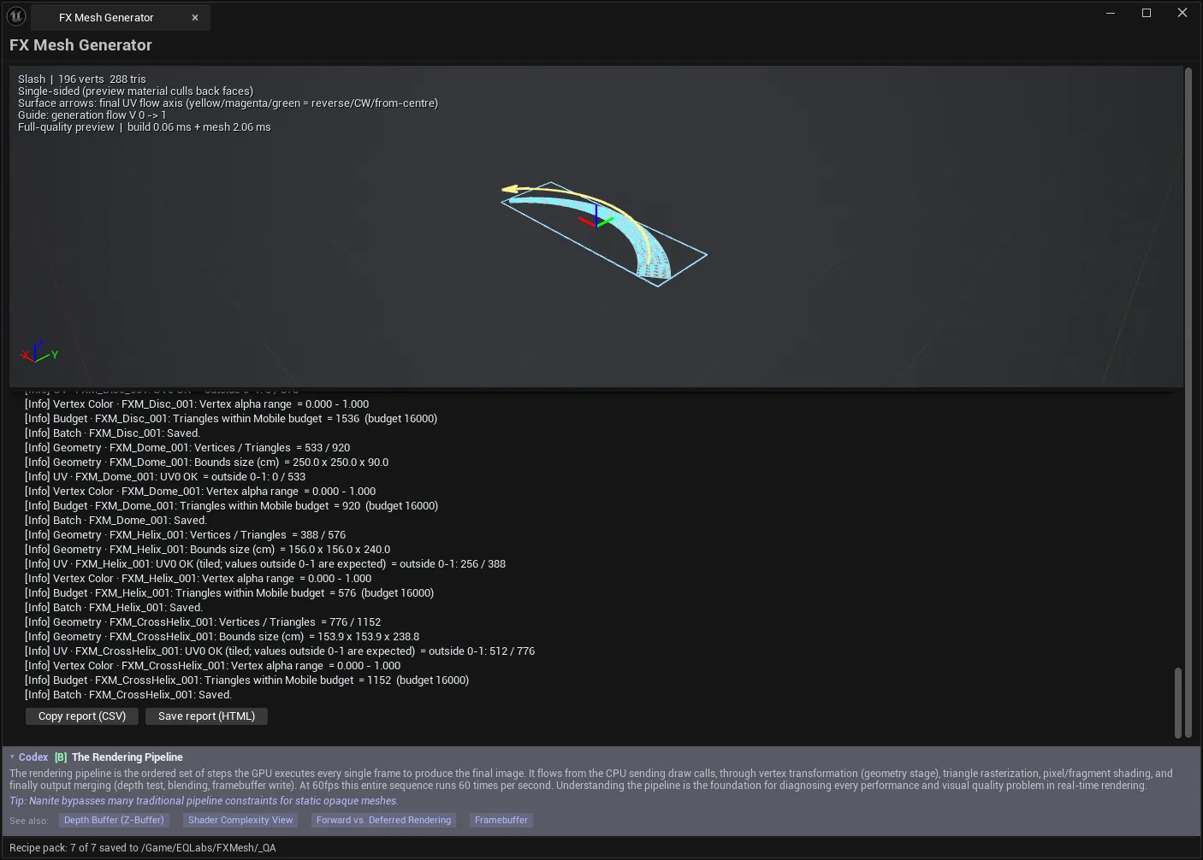Click 'Slash | 196 verts 288 tris' overlay text

tap(82, 79)
